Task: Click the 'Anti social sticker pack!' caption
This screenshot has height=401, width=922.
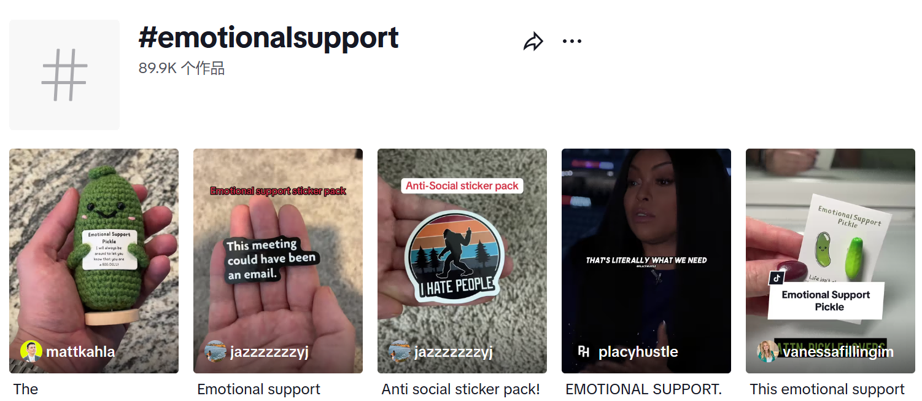Action: point(460,389)
